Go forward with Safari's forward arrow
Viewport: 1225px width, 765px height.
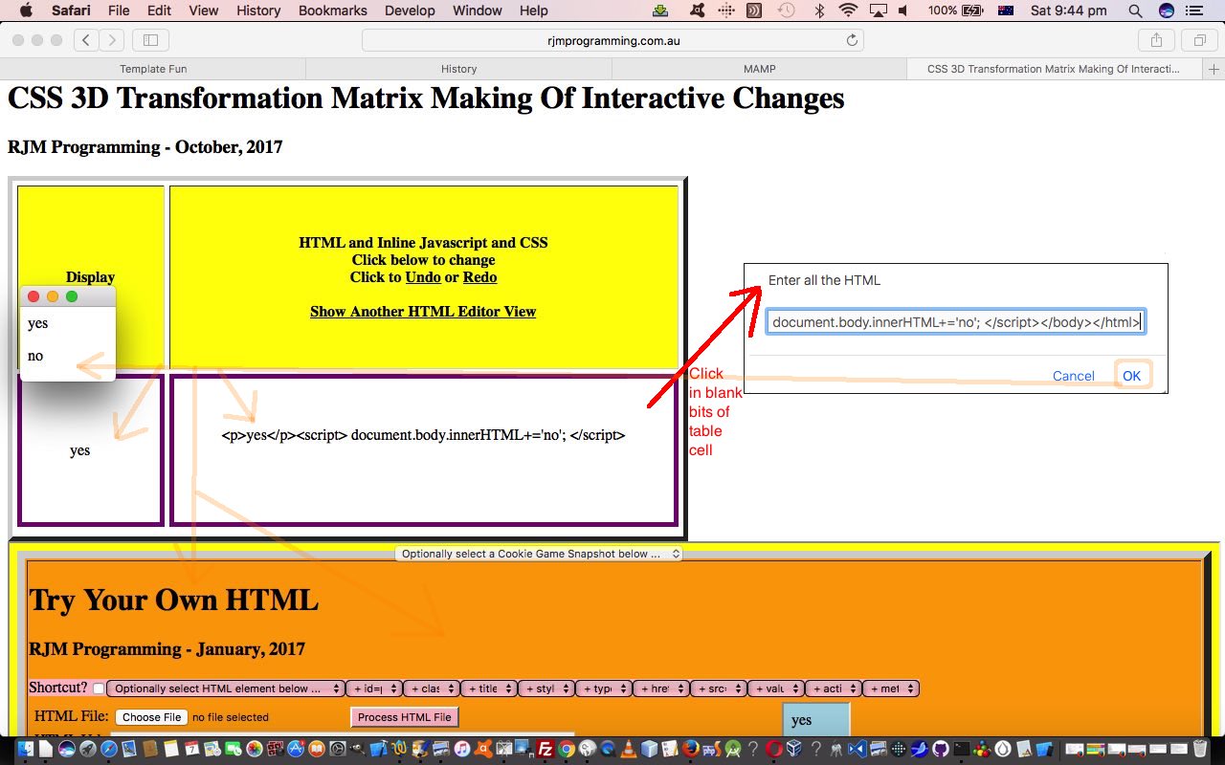pyautogui.click(x=112, y=40)
